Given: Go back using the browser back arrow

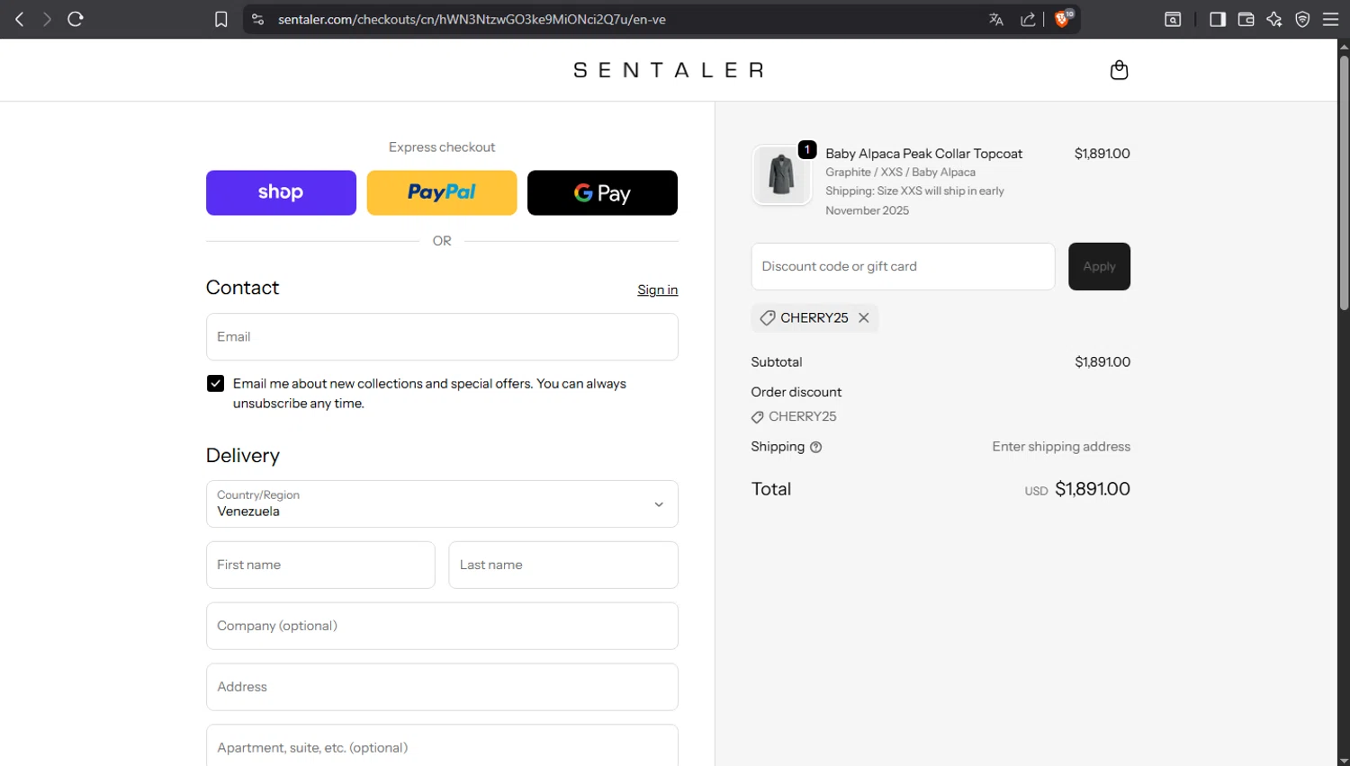Looking at the screenshot, I should click(x=19, y=19).
